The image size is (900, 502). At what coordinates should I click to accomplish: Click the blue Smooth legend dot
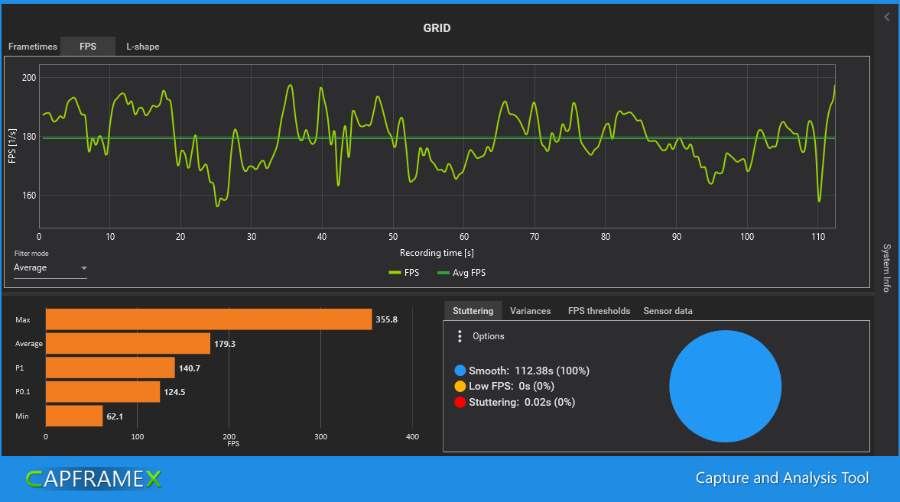(460, 371)
